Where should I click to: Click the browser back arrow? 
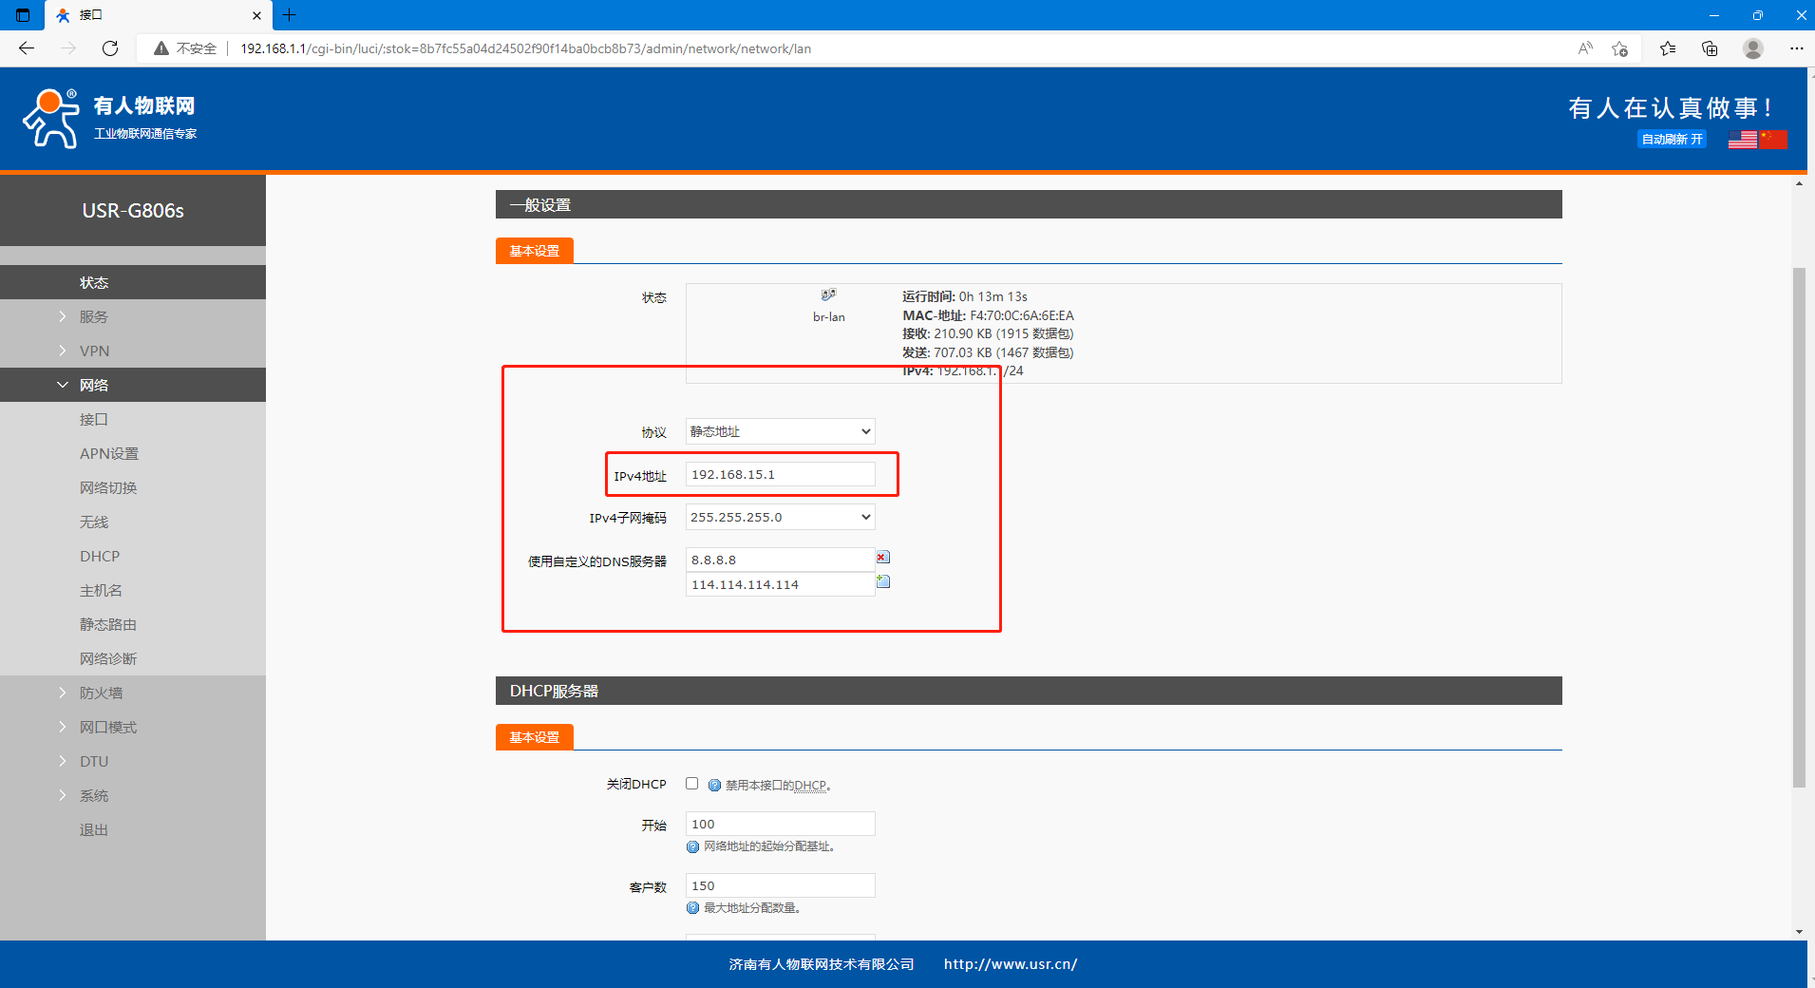[27, 48]
